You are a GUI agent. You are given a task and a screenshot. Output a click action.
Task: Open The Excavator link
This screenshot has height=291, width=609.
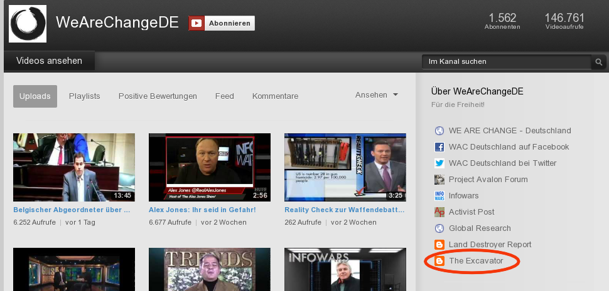[476, 261]
